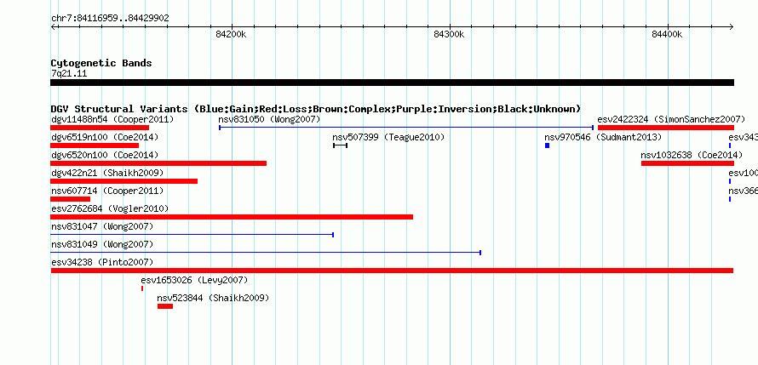Click the 84200k ruler tick label
The image size is (758, 365).
point(231,34)
